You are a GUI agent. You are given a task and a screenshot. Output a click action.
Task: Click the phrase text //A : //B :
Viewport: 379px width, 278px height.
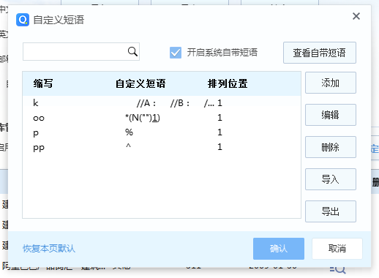(163, 103)
